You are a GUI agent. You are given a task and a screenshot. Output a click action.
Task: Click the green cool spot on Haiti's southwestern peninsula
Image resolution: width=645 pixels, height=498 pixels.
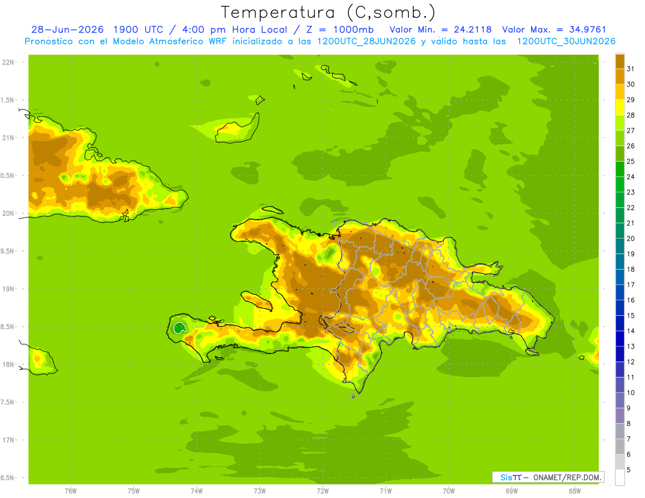[178, 327]
